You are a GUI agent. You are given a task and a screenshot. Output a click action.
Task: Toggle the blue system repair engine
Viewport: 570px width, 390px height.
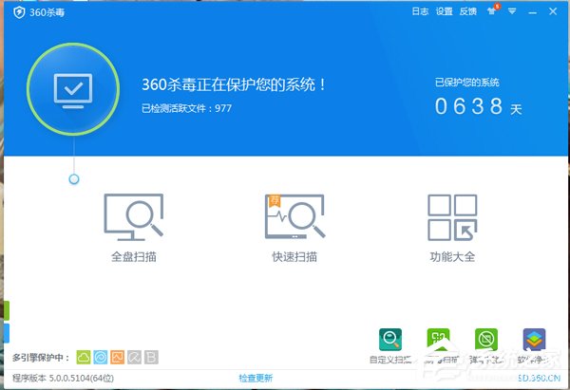(101, 358)
